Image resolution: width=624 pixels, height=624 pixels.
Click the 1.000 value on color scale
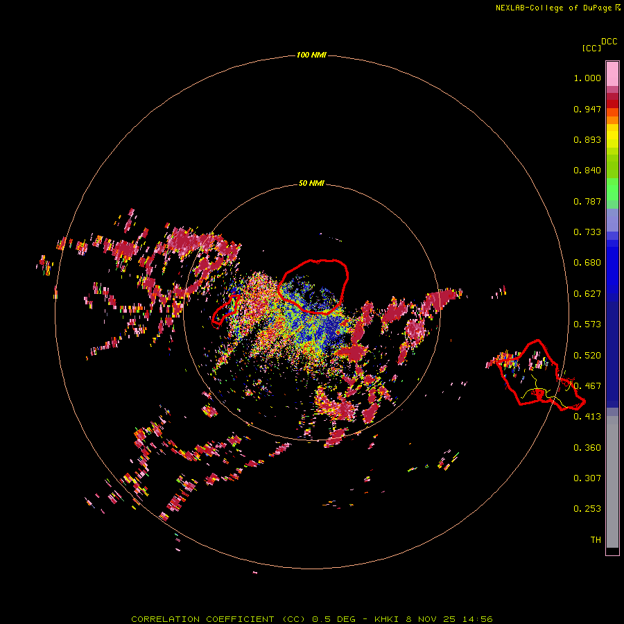tap(587, 78)
